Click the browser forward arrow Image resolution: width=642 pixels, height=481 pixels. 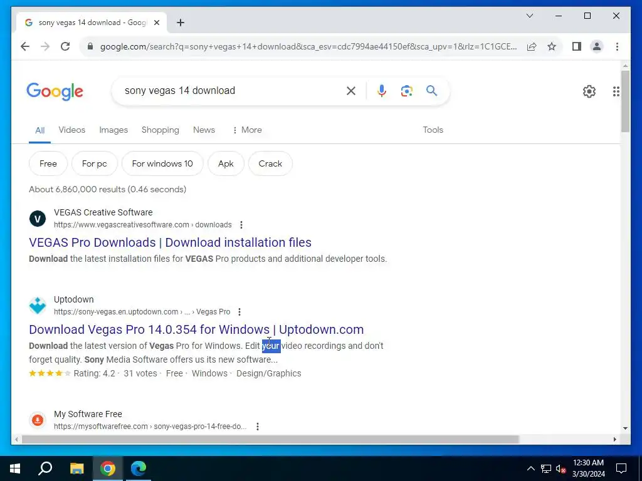pyautogui.click(x=45, y=46)
